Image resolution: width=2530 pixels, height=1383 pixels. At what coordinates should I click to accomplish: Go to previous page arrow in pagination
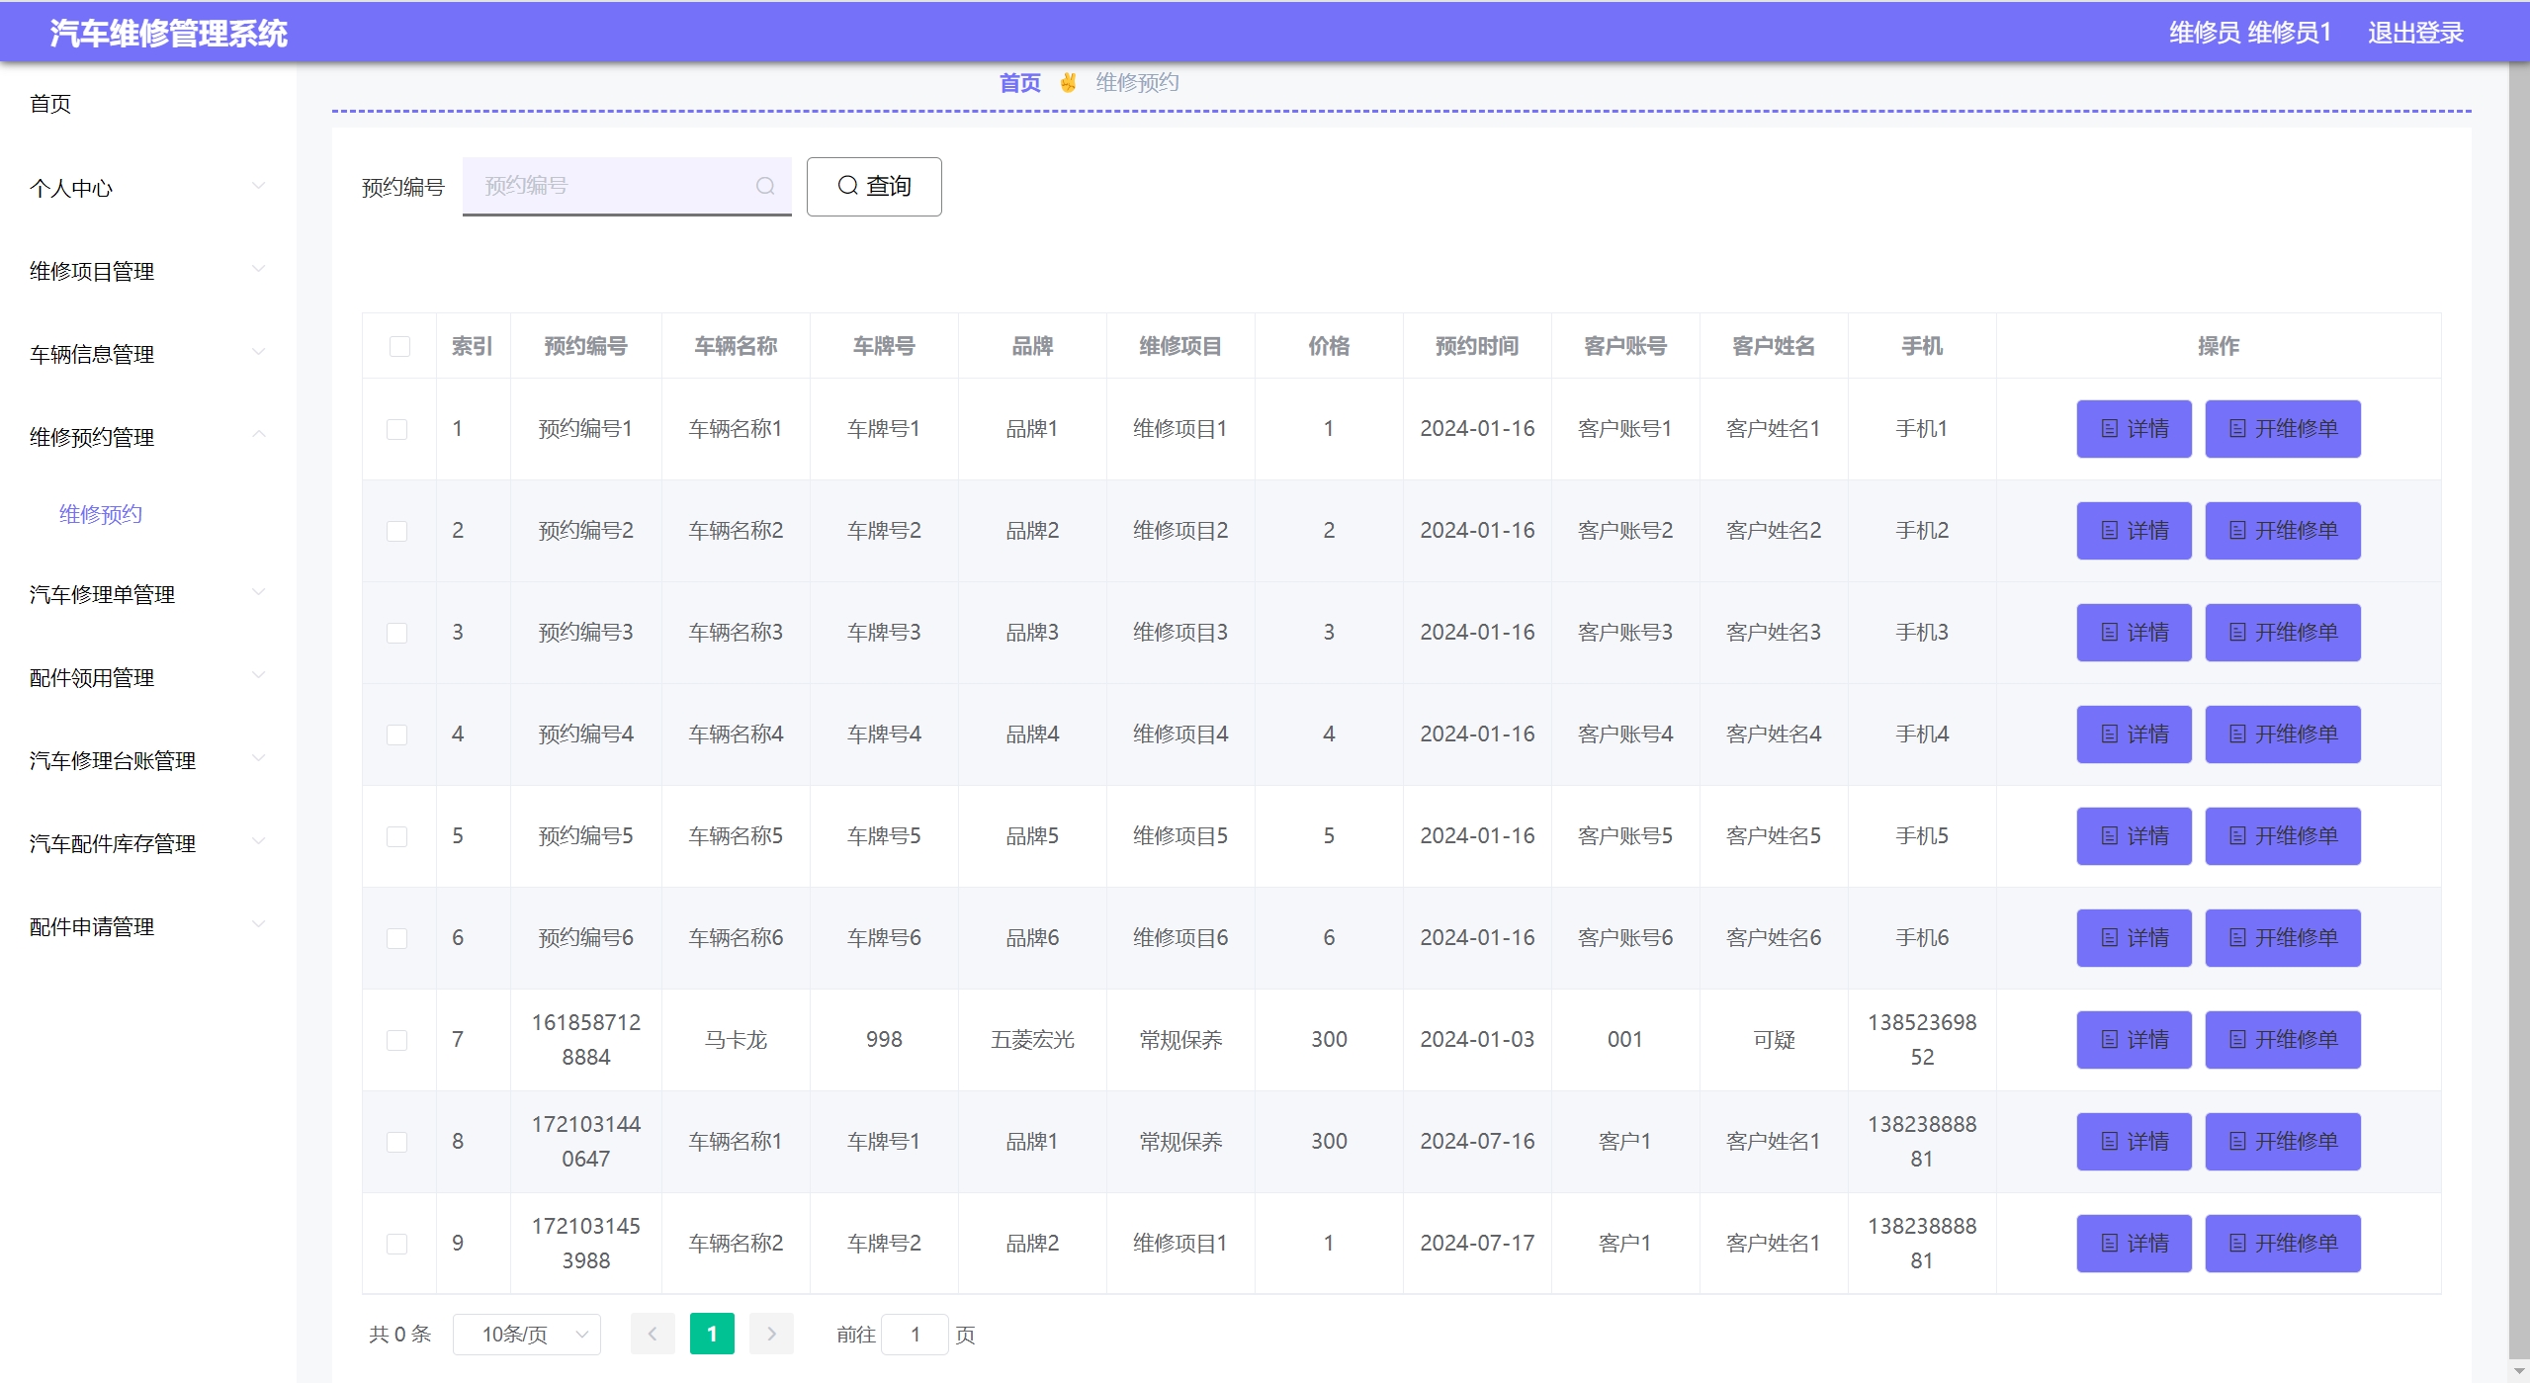(653, 1335)
